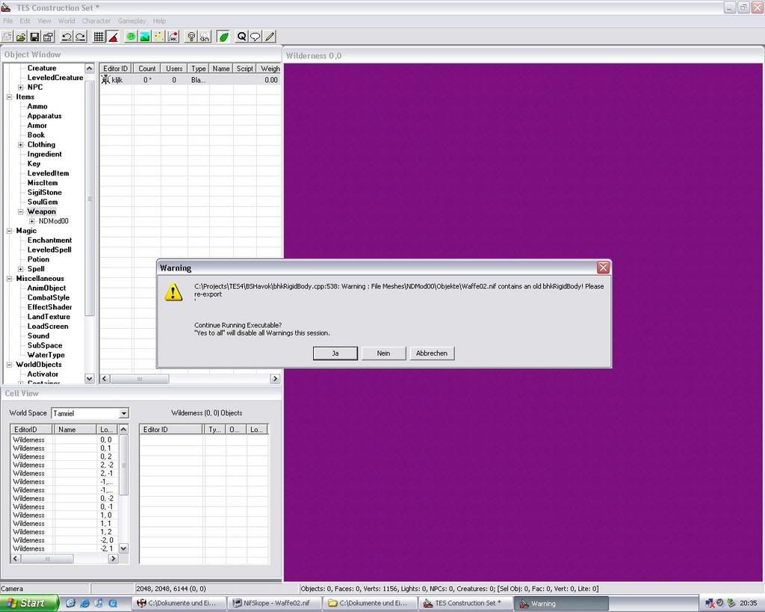Click the Abbrechen button
Image resolution: width=765 pixels, height=612 pixels.
point(432,353)
